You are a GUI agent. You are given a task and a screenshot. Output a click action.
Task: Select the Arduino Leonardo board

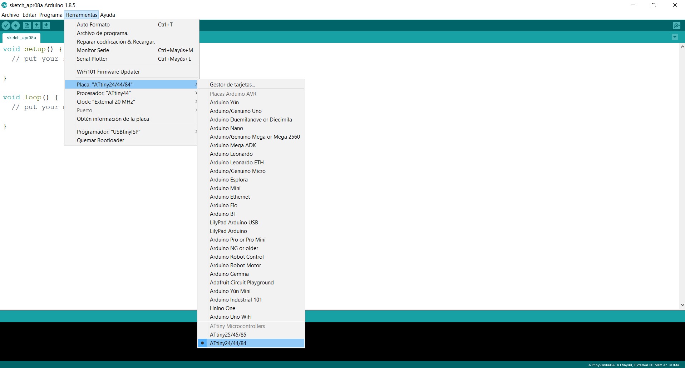[x=251, y=154]
